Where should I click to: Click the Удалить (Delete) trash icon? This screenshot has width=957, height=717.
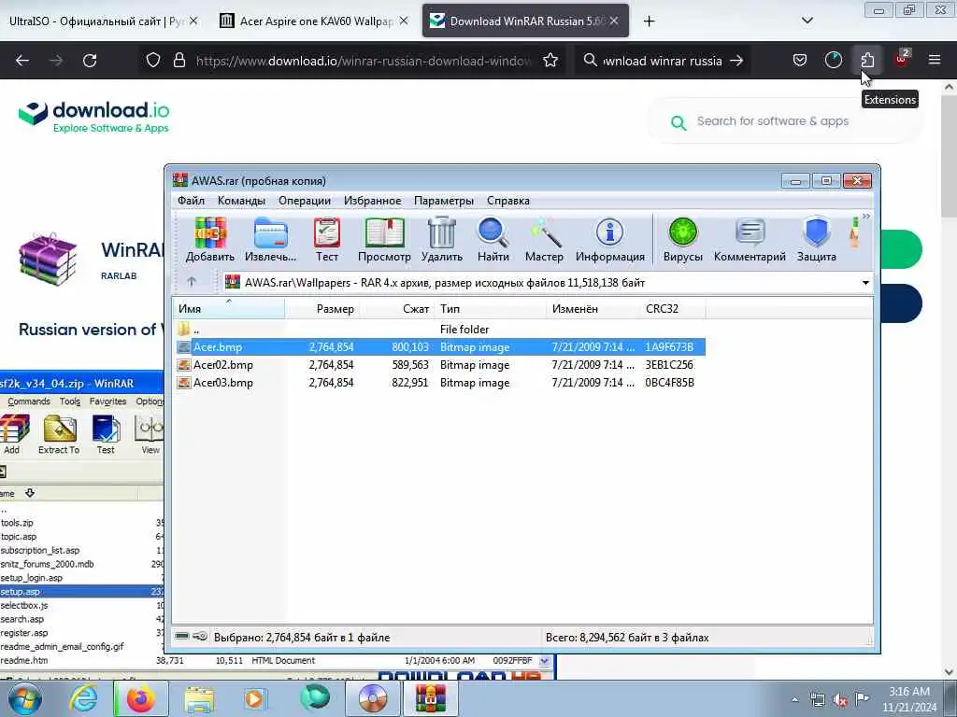[x=441, y=240]
